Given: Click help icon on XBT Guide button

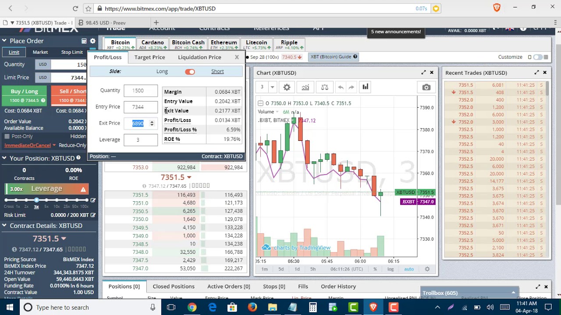Looking at the screenshot, I should pyautogui.click(x=355, y=56).
